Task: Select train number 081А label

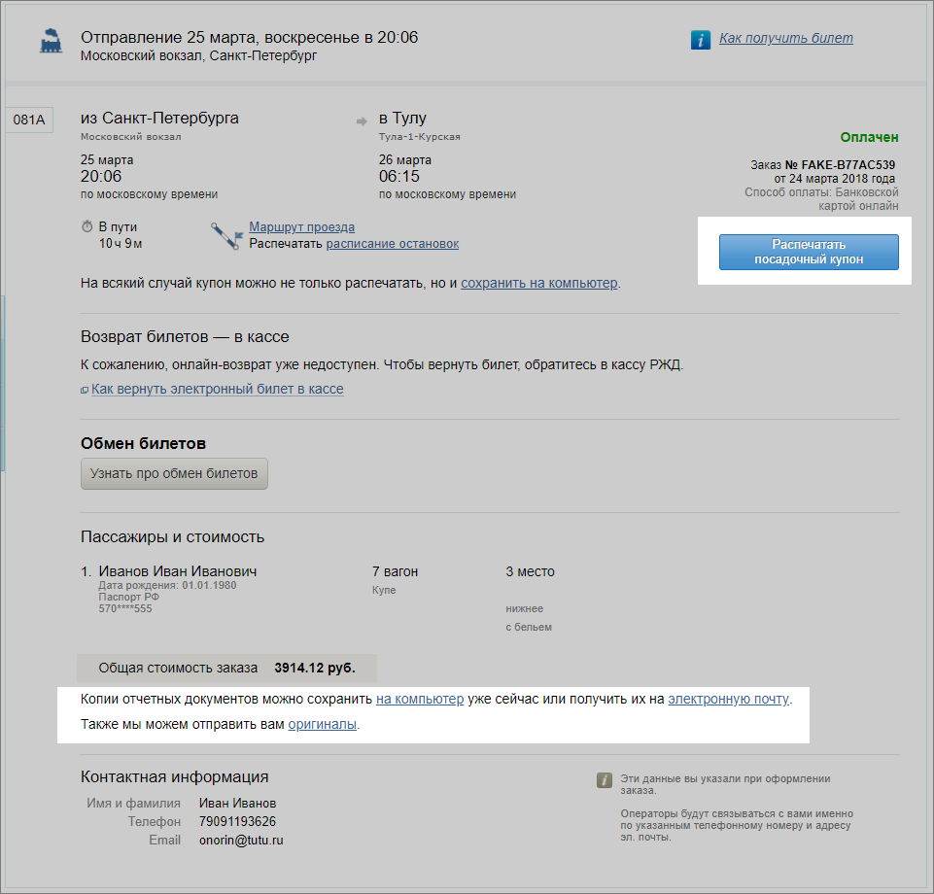Action: click(x=29, y=120)
